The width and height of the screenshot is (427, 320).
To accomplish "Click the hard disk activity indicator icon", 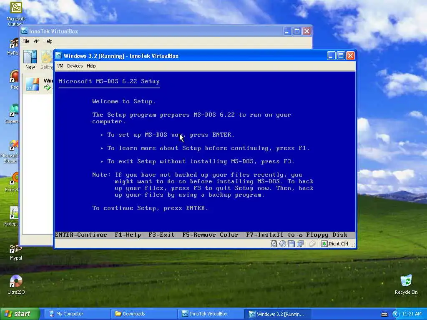I will [274, 244].
